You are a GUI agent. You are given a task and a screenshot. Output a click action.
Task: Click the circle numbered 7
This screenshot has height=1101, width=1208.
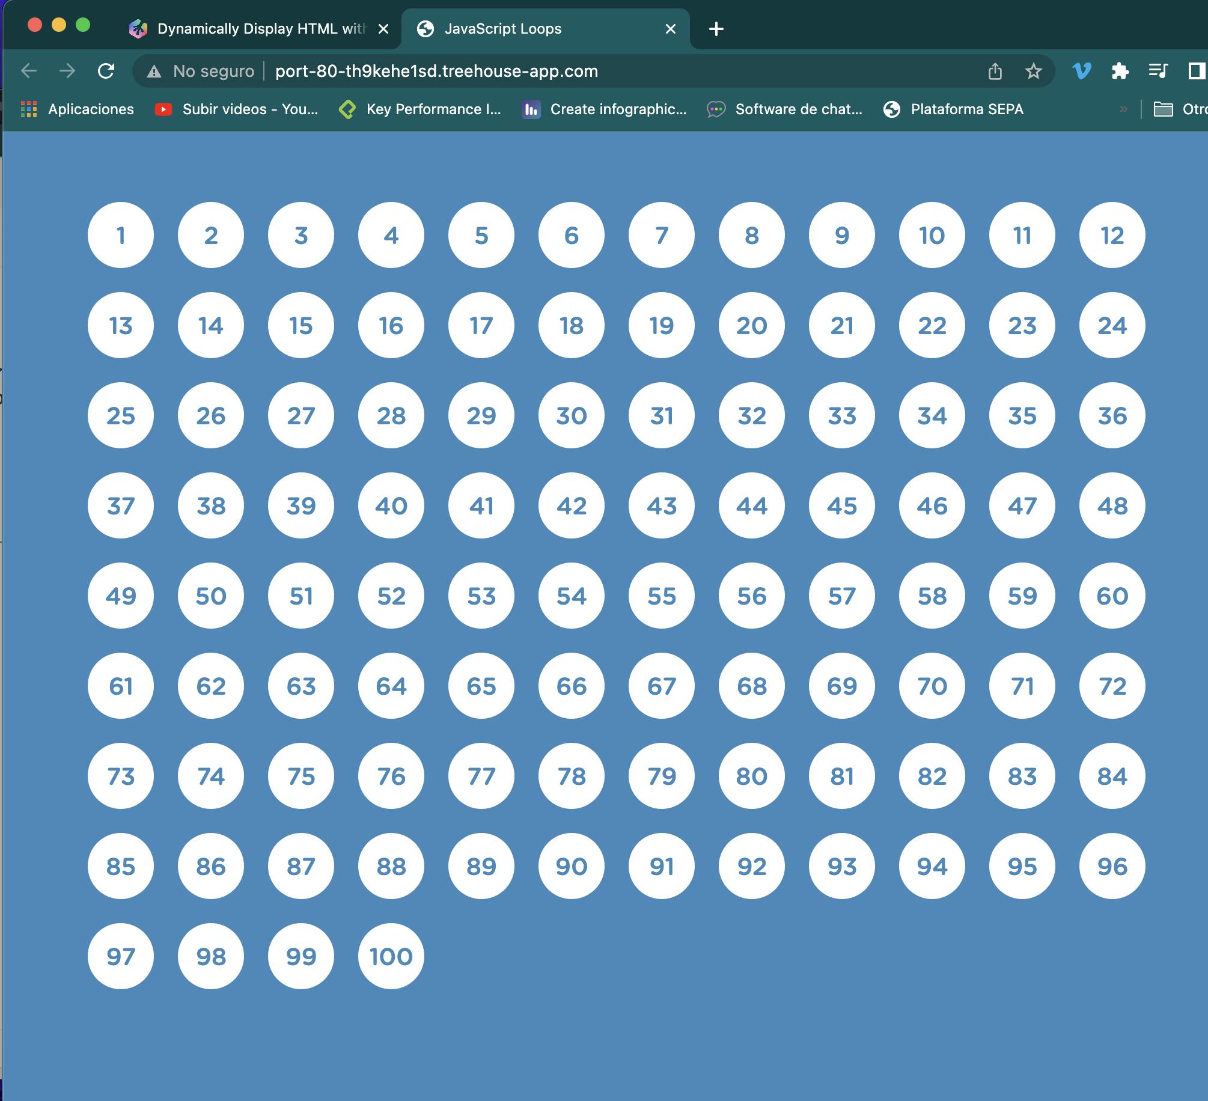662,235
